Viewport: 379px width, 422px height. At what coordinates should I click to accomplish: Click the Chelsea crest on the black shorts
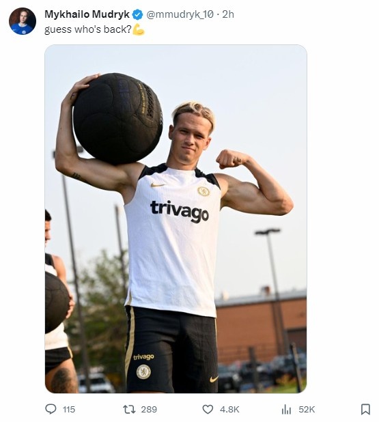(x=143, y=371)
